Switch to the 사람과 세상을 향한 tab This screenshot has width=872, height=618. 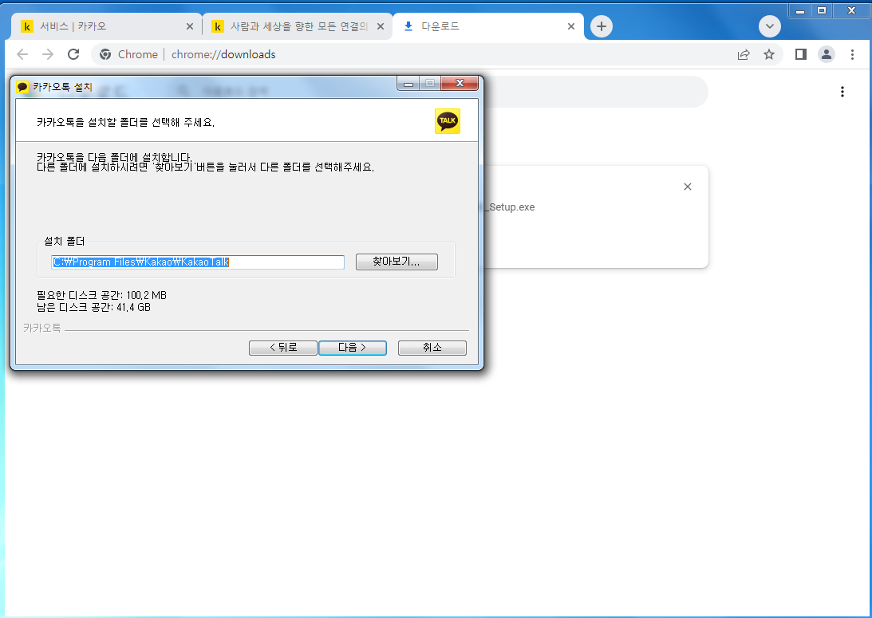(298, 26)
